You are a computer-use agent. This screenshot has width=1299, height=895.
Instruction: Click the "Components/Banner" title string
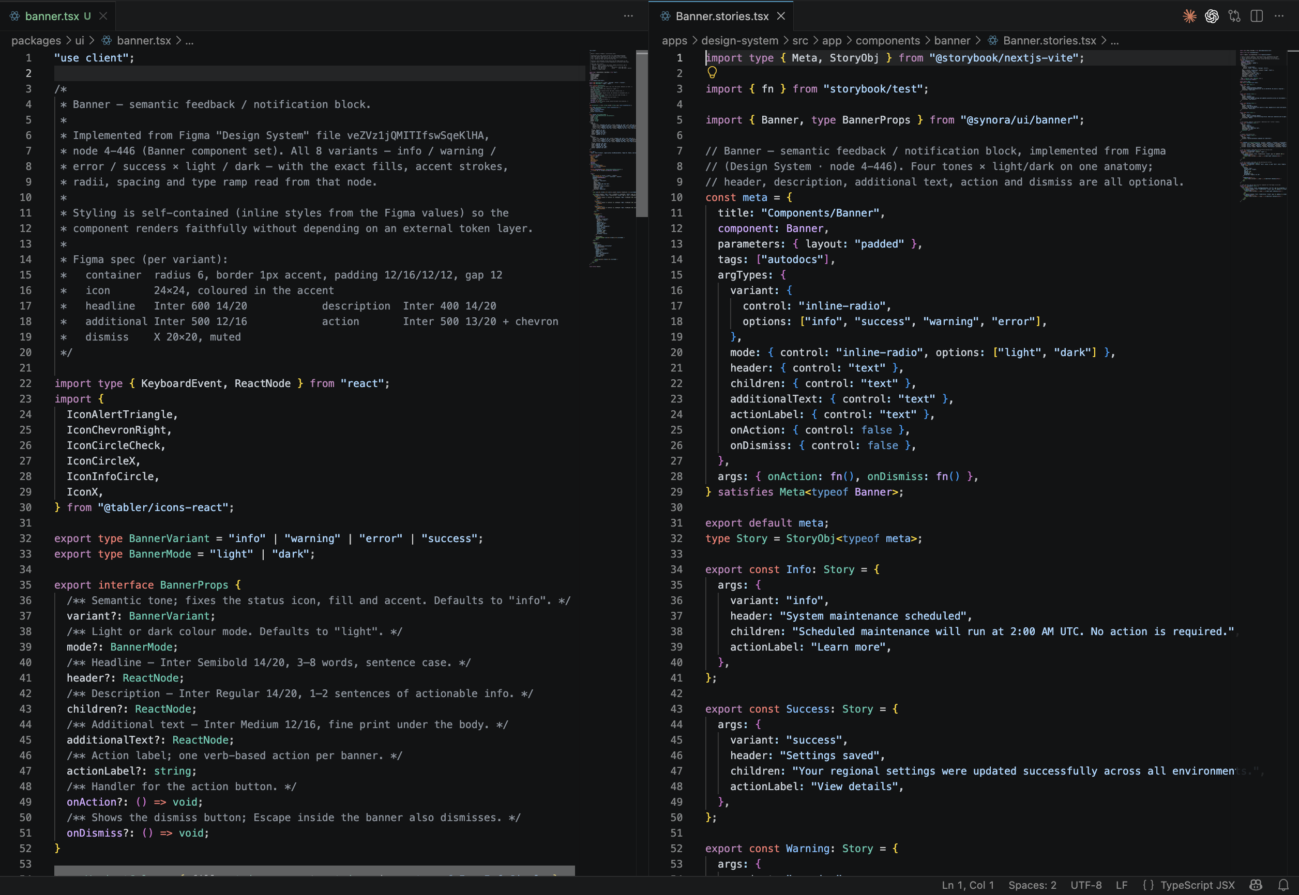820,213
